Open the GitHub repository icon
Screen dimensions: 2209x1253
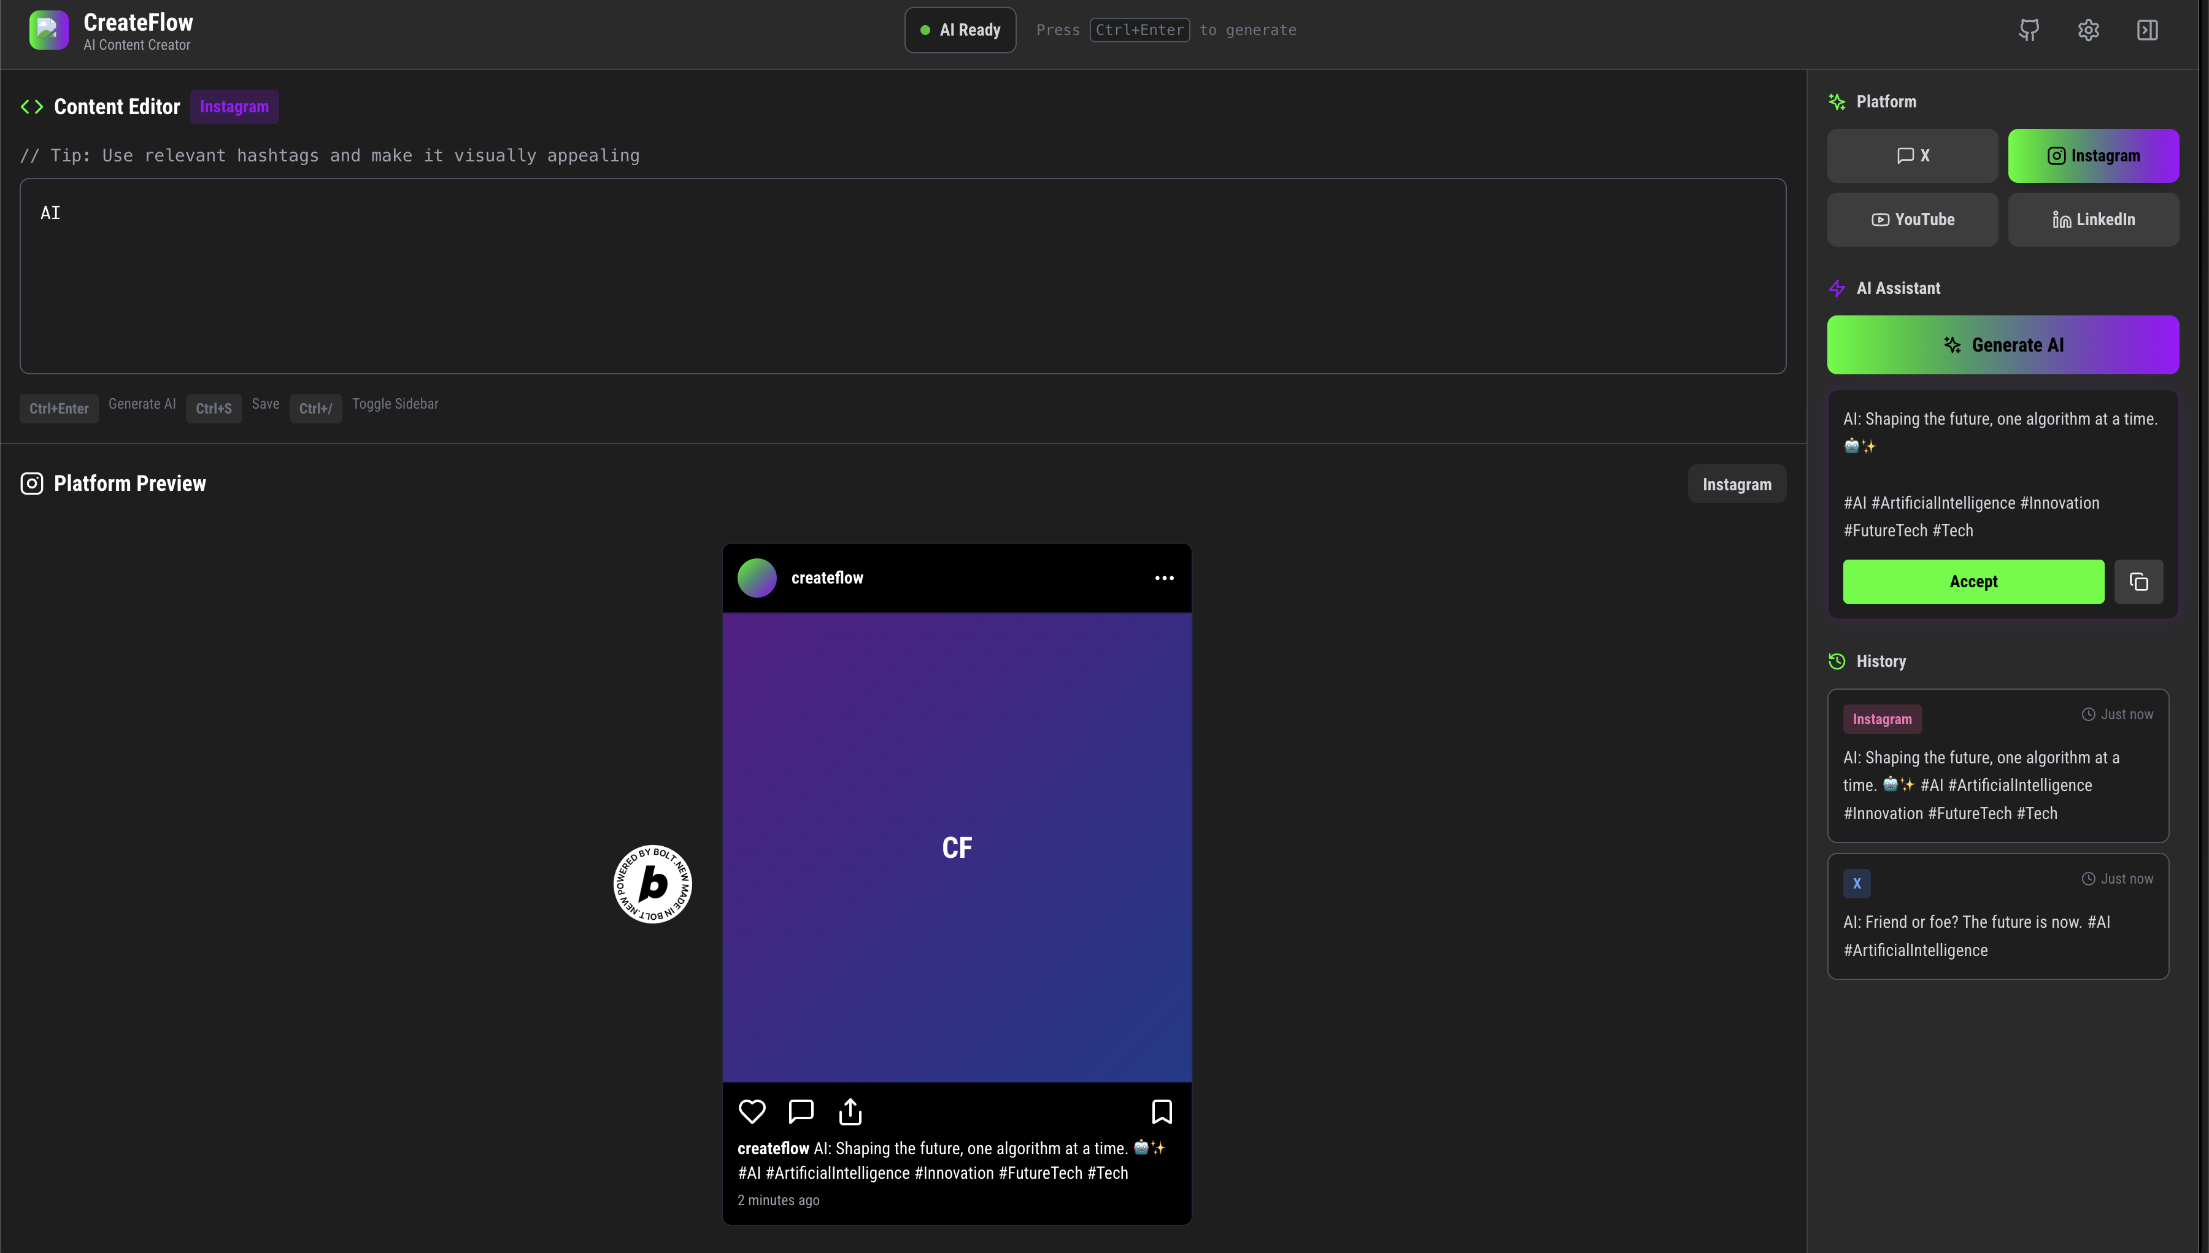click(2028, 30)
